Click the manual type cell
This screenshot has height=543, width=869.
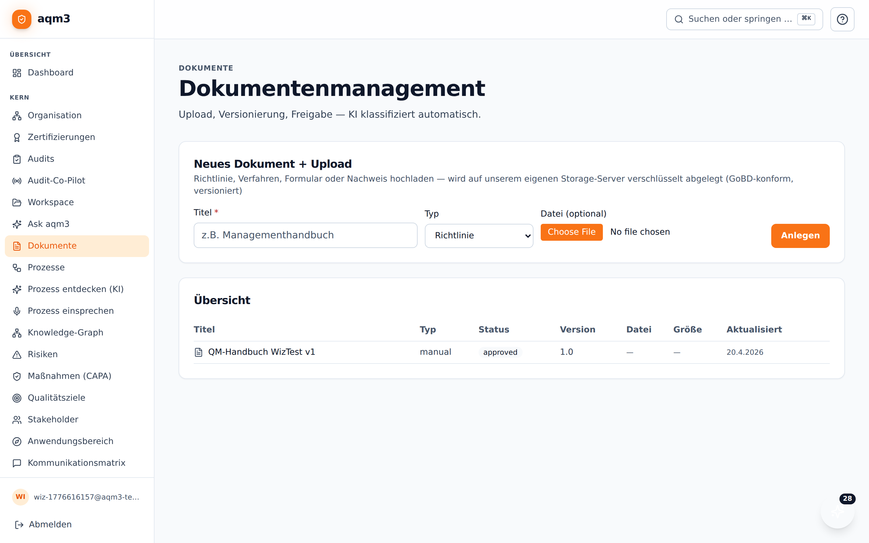[x=435, y=352]
